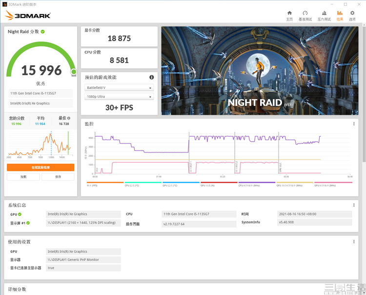Viewport: 366px width, 295px height.
Task: Click the version value v2.19.7227 64
Action: 199,224
